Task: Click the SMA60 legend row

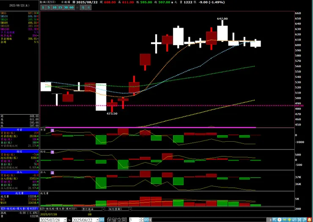Action: (19, 23)
